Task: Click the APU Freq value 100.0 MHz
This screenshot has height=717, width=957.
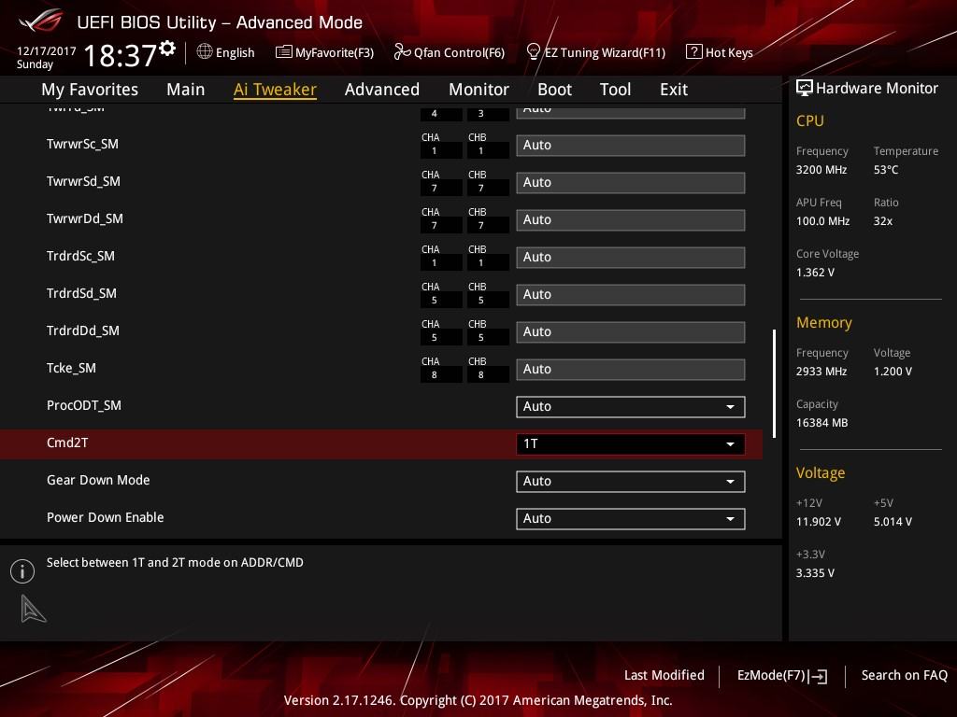Action: click(822, 221)
